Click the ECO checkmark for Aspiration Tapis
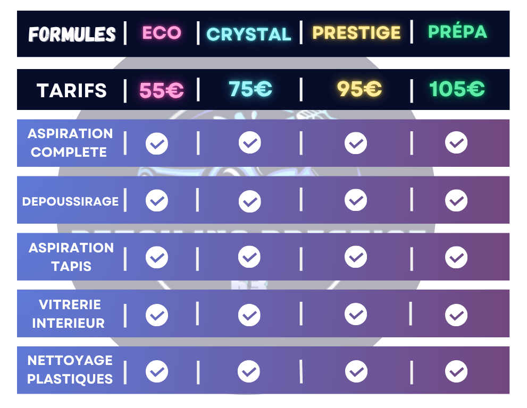 pyautogui.click(x=157, y=258)
